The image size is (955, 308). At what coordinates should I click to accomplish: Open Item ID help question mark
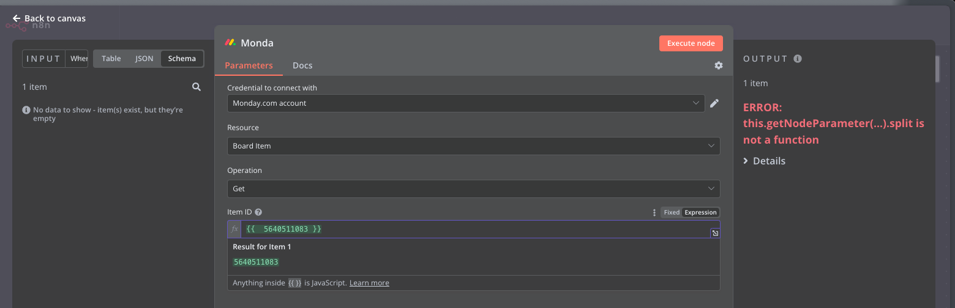point(258,212)
